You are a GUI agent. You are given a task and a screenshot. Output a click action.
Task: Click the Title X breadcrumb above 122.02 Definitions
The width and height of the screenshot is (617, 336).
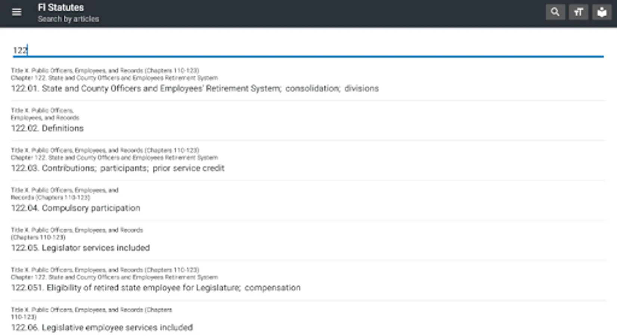point(45,114)
